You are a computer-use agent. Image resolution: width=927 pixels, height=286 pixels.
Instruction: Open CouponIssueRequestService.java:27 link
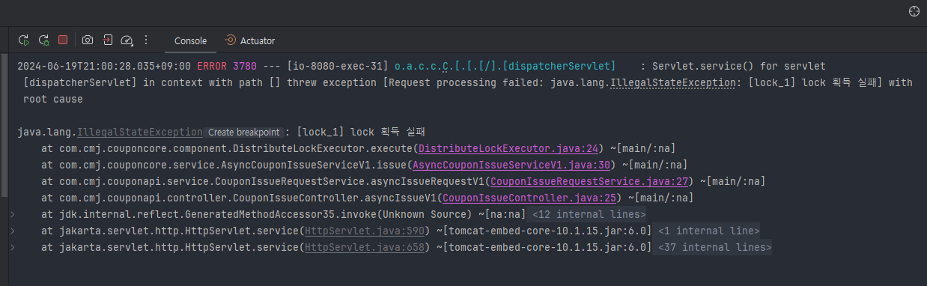[x=590, y=181]
